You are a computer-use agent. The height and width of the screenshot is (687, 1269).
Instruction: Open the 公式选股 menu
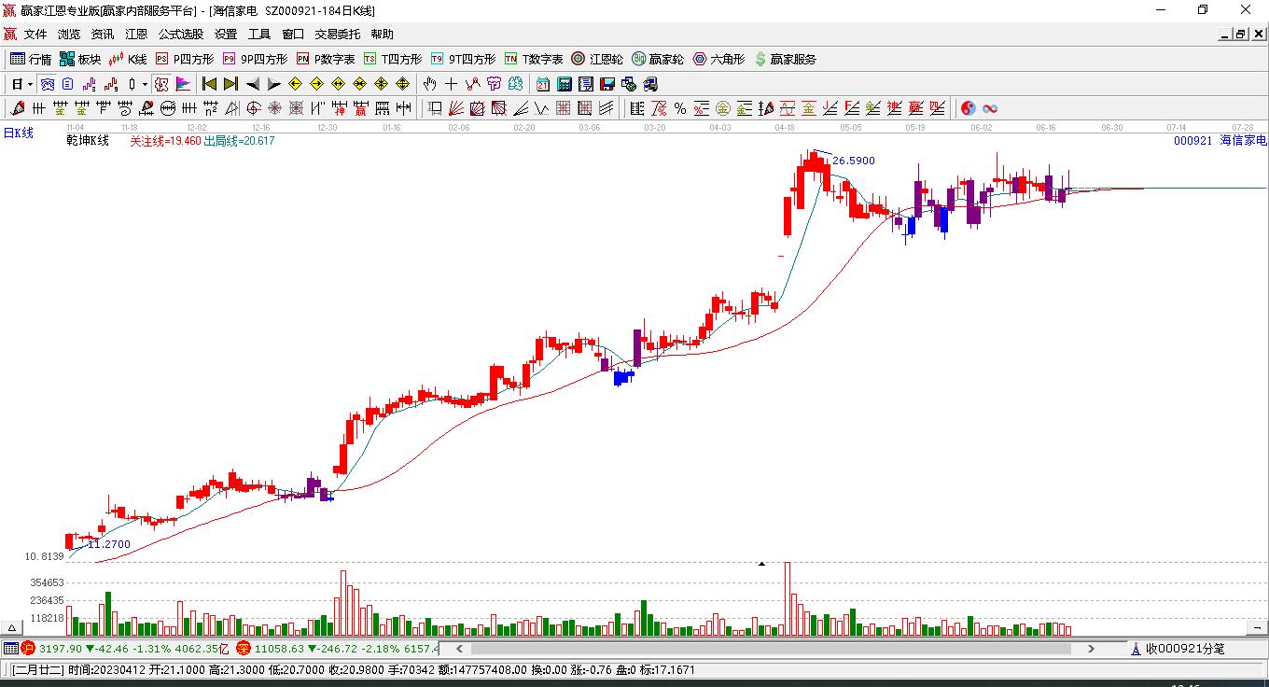click(181, 35)
